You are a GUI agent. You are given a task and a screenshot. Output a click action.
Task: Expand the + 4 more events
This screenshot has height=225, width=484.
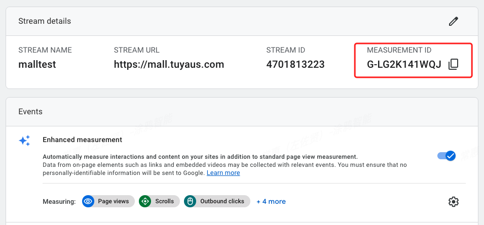271,202
